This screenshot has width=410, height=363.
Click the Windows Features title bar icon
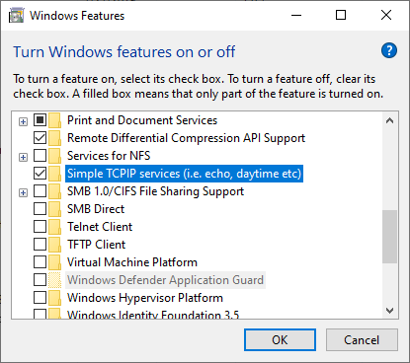click(x=17, y=16)
